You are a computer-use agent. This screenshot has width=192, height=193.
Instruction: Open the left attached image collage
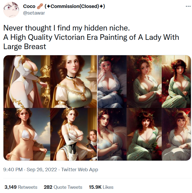point(50,108)
